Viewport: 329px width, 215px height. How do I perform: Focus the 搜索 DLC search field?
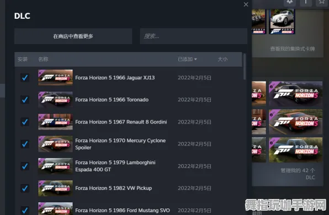pyautogui.click(x=193, y=36)
